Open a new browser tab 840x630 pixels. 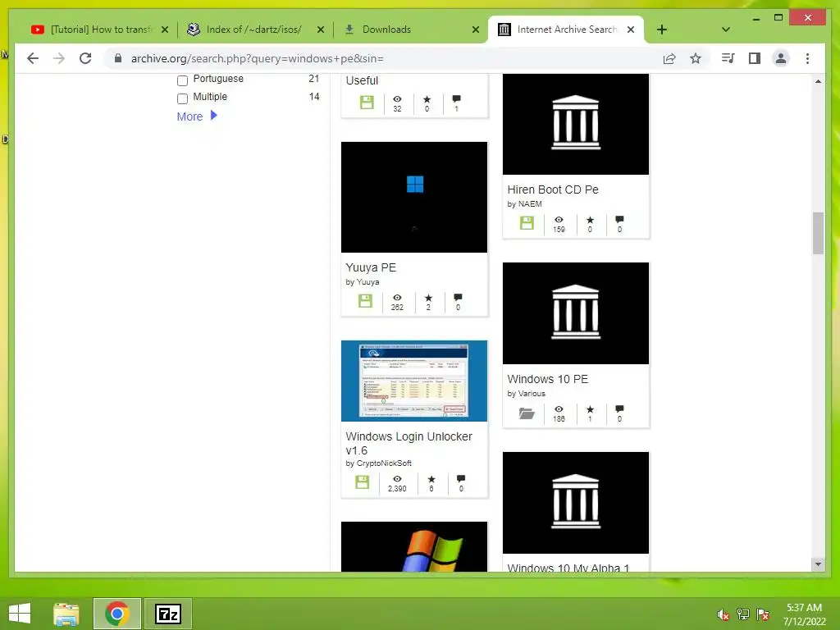point(662,30)
